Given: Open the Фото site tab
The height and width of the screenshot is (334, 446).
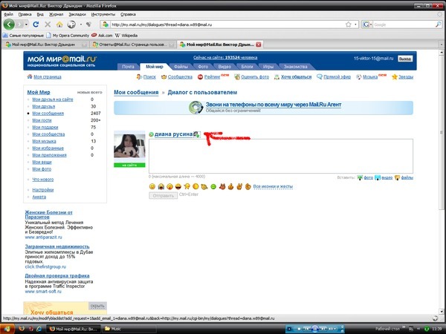Looking at the screenshot, I should coord(203,67).
